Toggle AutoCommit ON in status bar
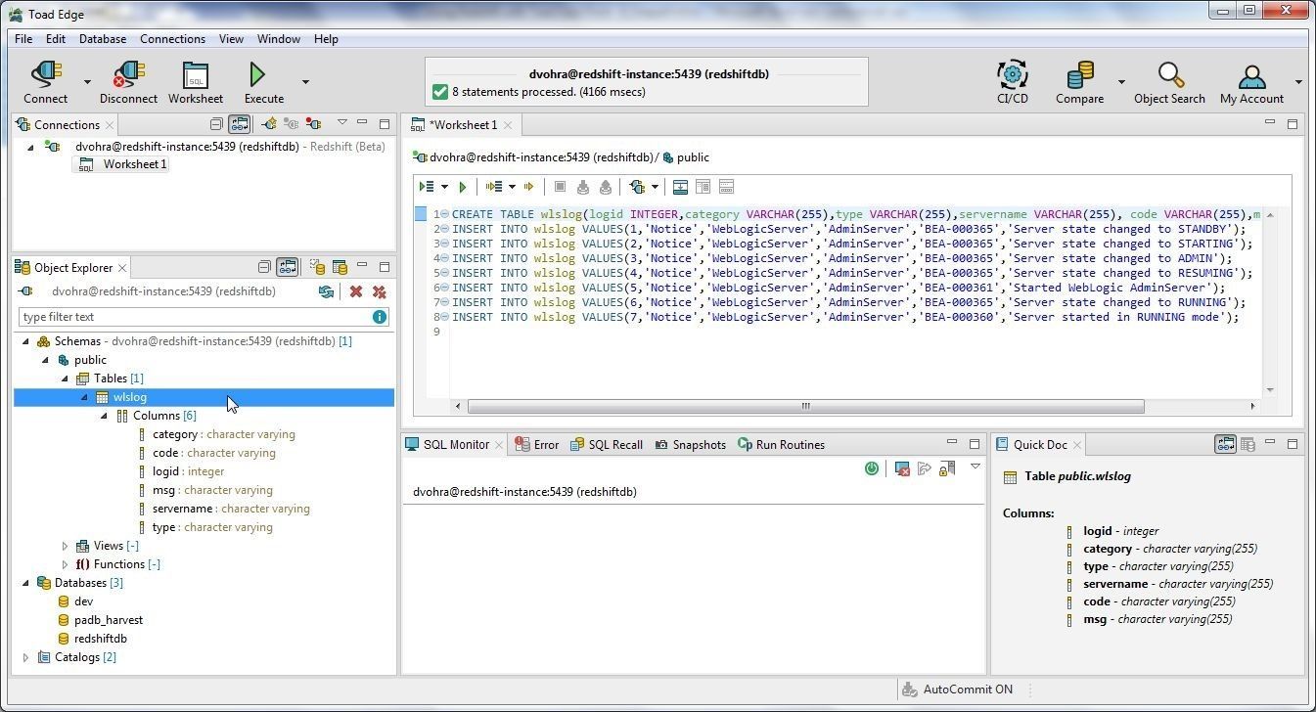 958,690
